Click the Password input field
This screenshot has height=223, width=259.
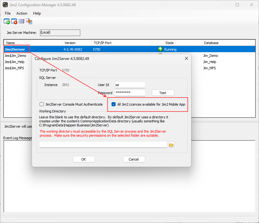pyautogui.click(x=130, y=93)
